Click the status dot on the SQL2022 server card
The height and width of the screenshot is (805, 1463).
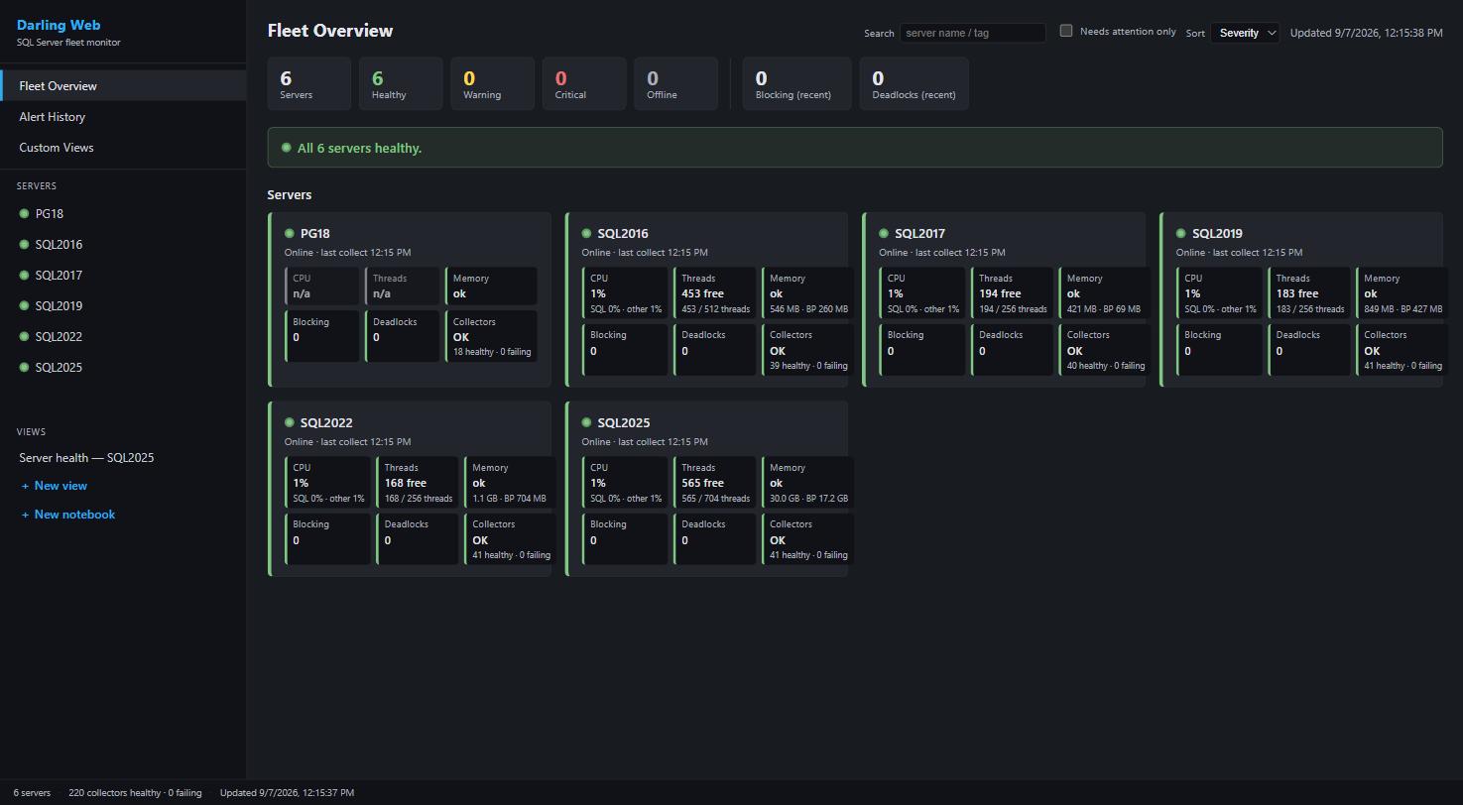290,422
